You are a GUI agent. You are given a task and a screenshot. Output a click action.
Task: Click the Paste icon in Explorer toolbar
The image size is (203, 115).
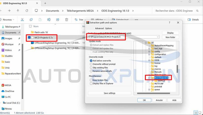pyautogui.click(x=40, y=20)
